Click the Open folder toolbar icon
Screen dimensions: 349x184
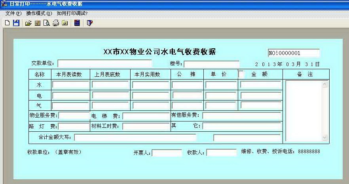pyautogui.click(x=28, y=23)
